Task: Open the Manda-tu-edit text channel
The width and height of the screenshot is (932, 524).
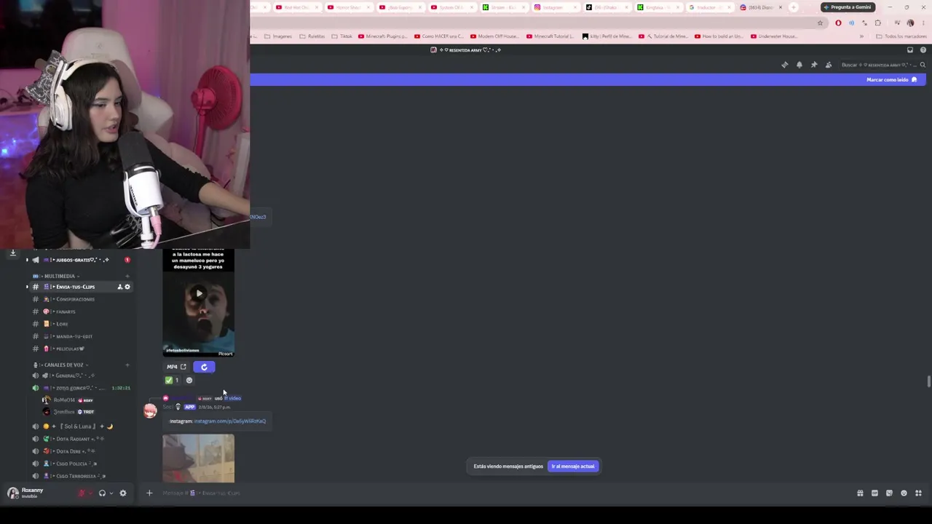Action: click(x=74, y=336)
